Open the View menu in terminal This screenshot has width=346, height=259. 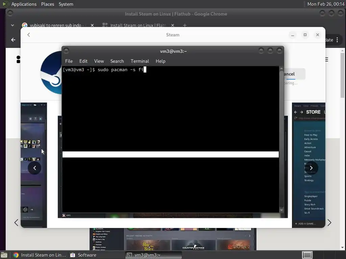[x=99, y=61]
